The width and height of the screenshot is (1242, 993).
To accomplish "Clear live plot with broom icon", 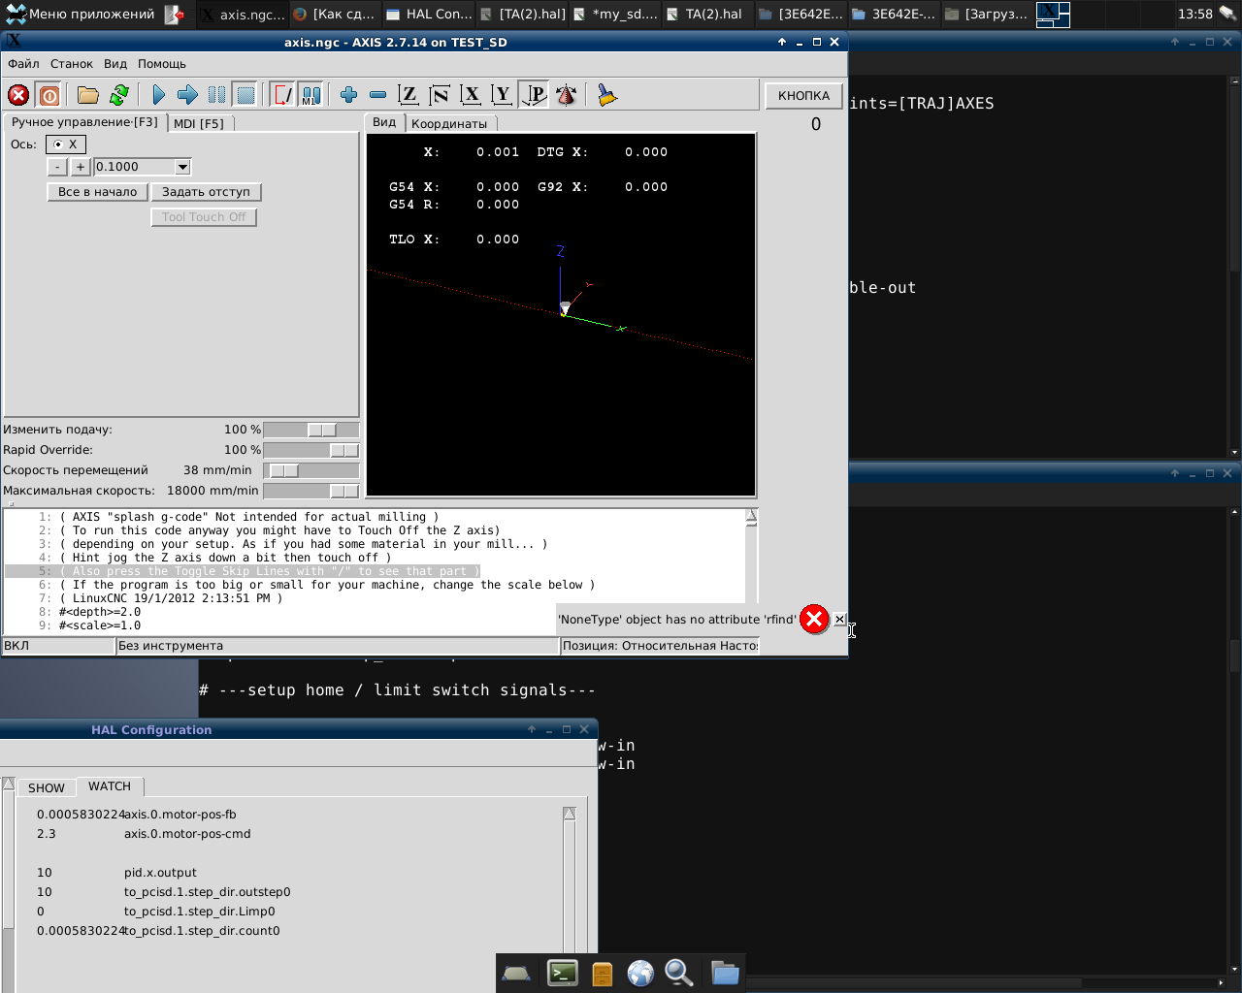I will 607,95.
